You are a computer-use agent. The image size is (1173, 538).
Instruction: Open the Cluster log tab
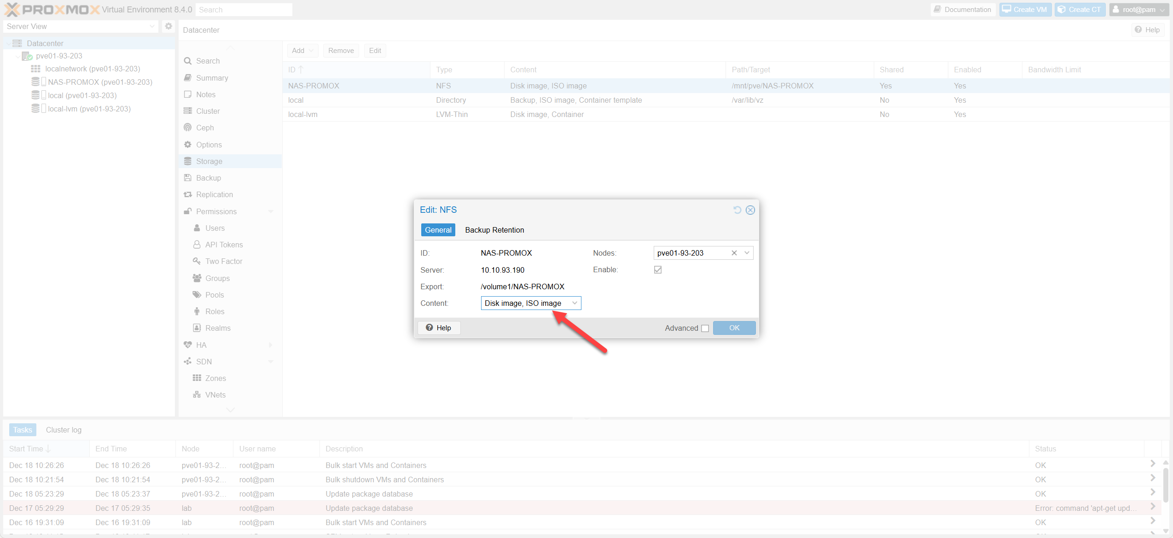[64, 429]
